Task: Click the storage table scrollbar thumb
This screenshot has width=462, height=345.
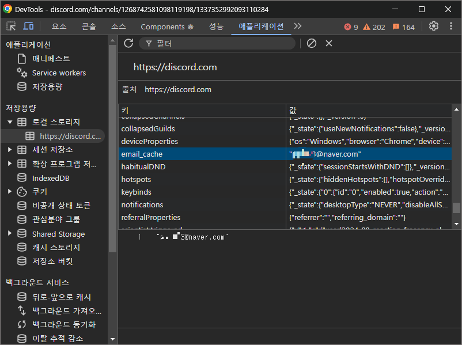Action: point(456,208)
